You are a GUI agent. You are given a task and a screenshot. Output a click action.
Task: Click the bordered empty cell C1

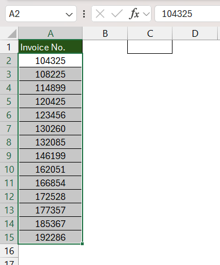(x=150, y=46)
